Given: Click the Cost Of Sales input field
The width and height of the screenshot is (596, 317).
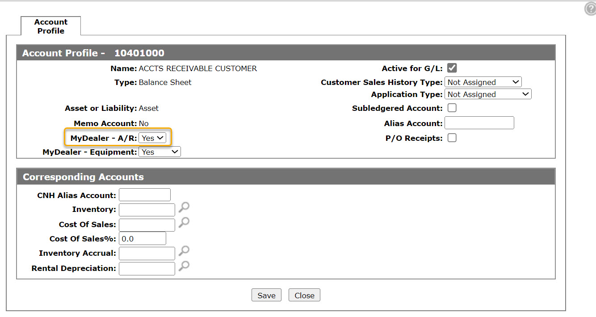Looking at the screenshot, I should click(x=147, y=225).
